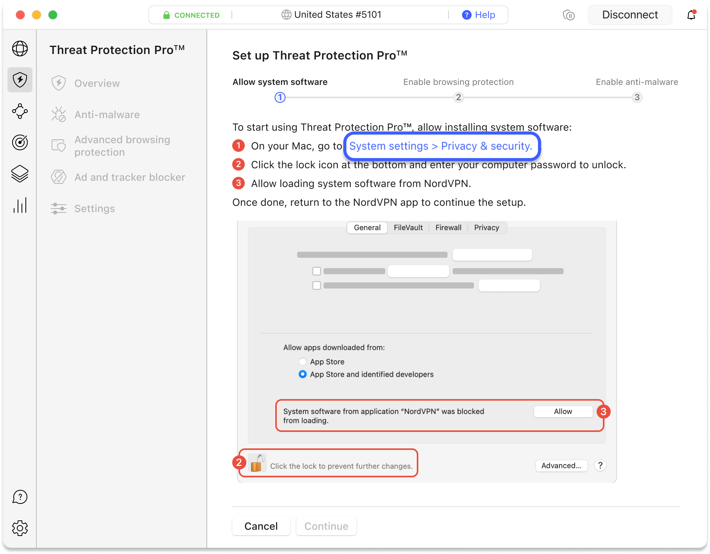Click the open padlock icon
710x554 pixels.
pos(257,463)
